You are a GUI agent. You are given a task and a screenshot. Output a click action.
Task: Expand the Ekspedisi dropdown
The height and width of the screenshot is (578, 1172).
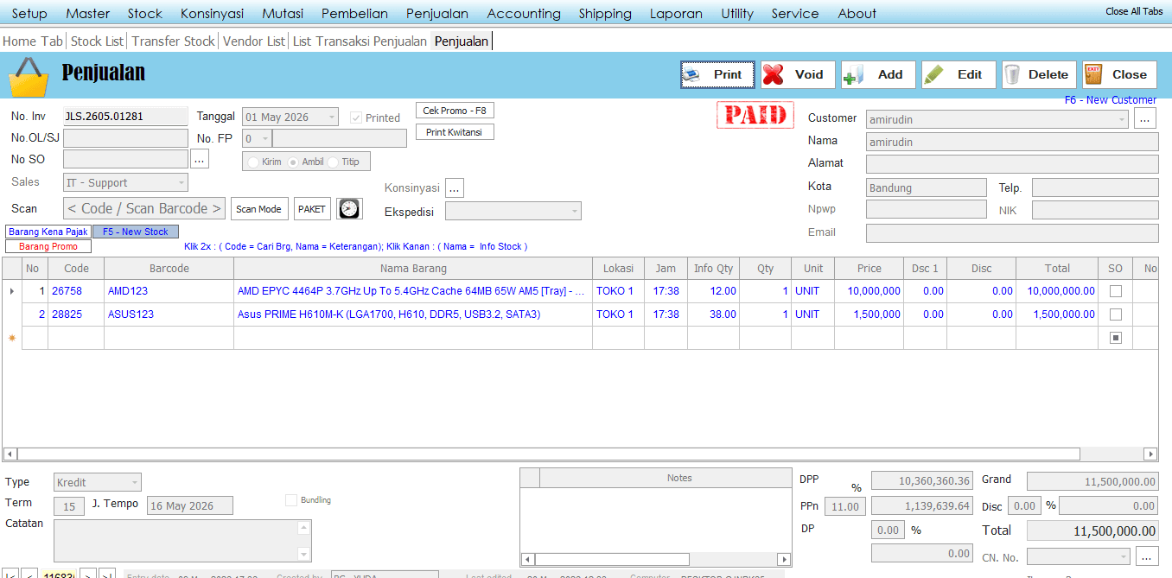coord(575,211)
